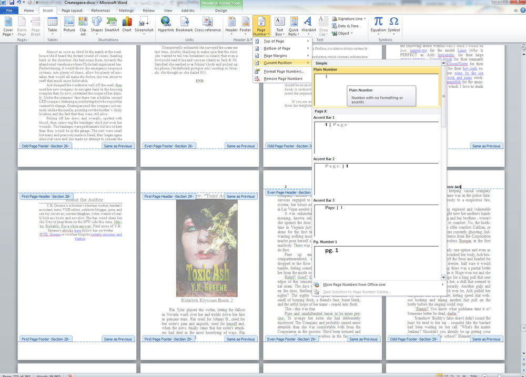Open the Page Margins submenu
The width and height of the screenshot is (526, 377).
(276, 56)
